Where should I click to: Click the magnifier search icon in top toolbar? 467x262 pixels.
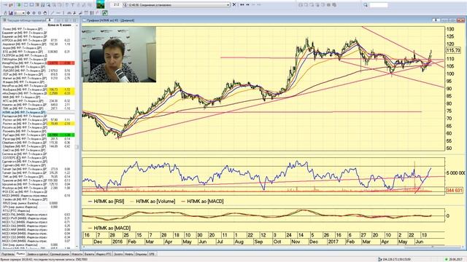coord(366,5)
